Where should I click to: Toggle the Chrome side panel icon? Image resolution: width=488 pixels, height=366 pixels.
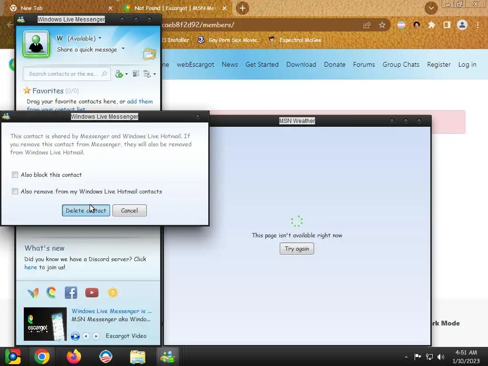click(x=447, y=25)
